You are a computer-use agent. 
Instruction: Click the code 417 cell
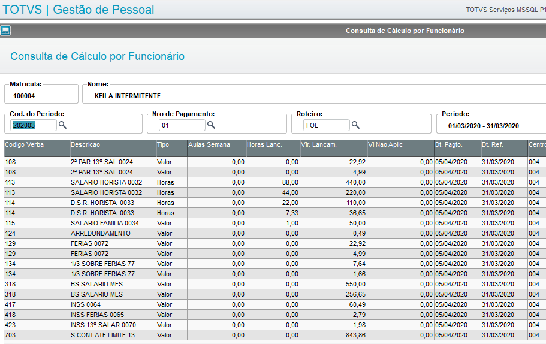point(10,304)
